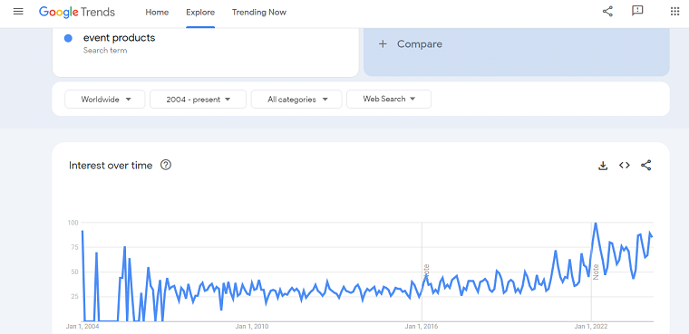
Task: Switch to the Trending Now tab
Action: point(258,13)
